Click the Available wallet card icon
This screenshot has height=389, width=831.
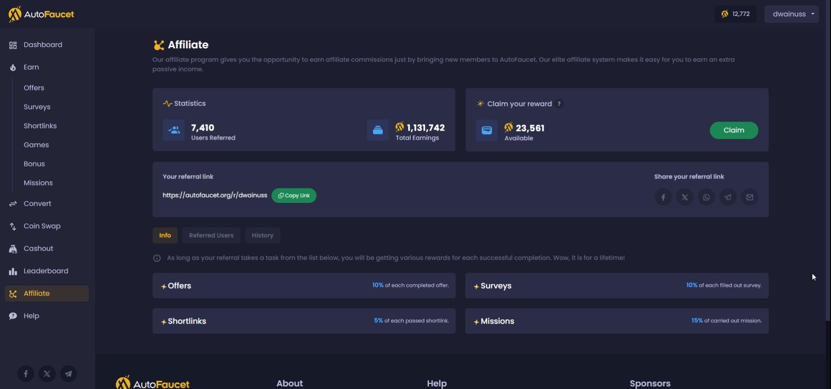tap(487, 131)
